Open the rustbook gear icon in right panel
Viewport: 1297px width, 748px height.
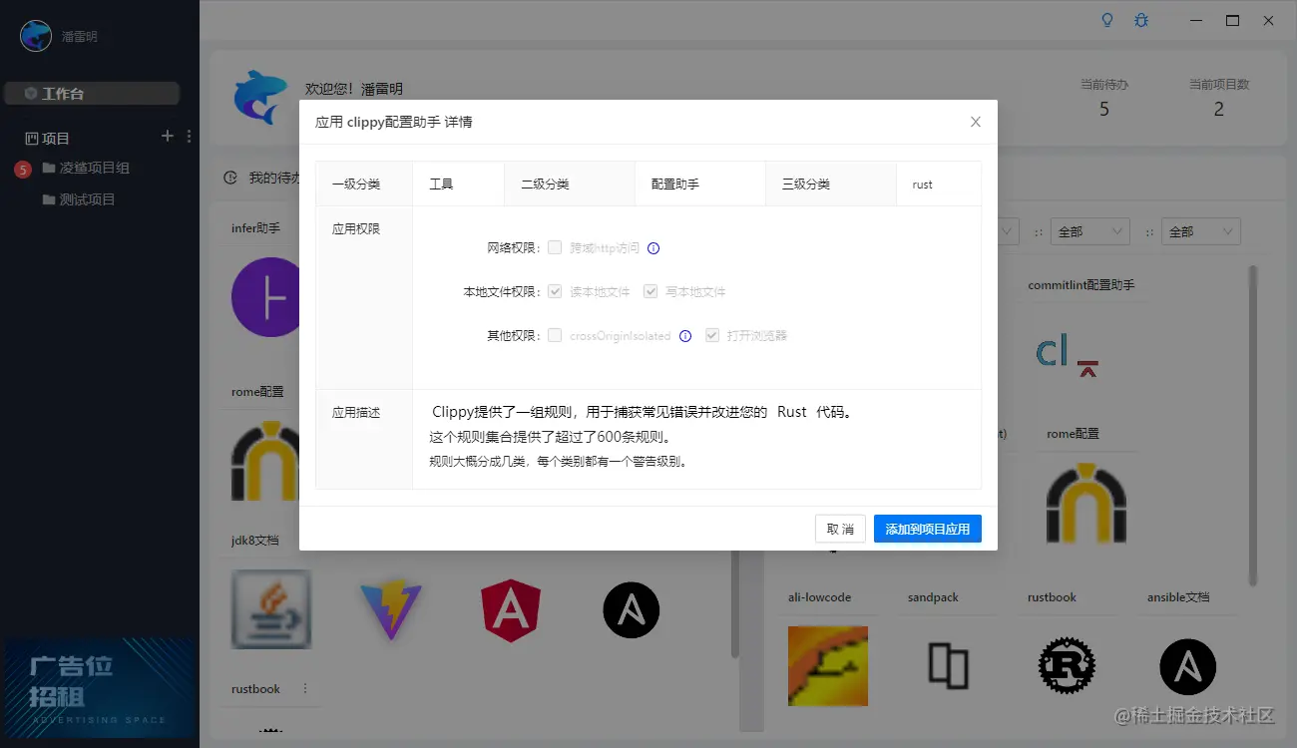tap(1067, 666)
